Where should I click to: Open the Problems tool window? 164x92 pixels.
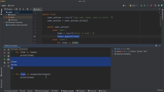(x=81, y=91)
